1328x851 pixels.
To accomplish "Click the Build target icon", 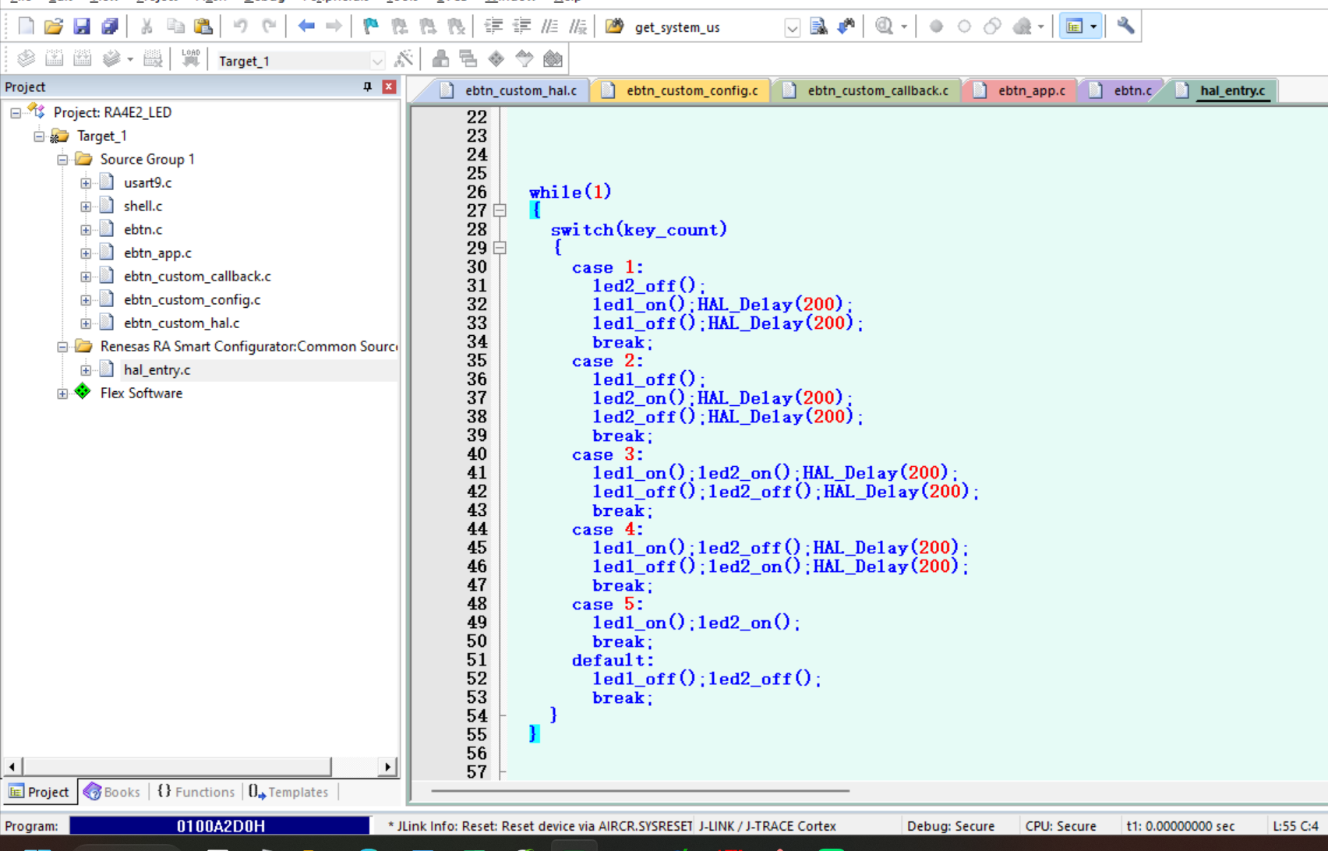I will coord(54,58).
